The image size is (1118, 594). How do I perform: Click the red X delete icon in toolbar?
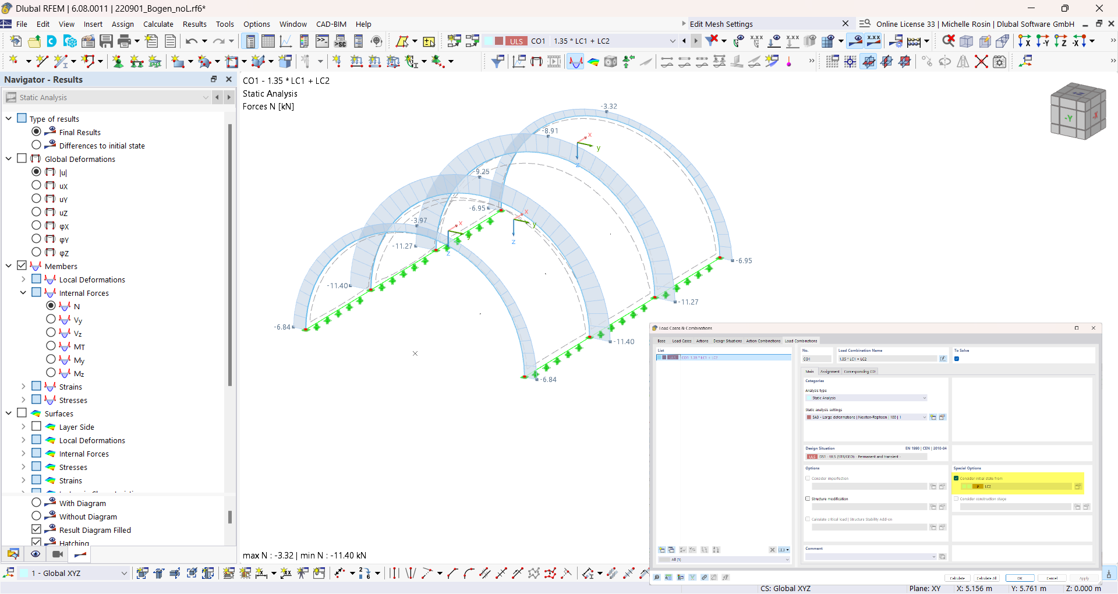(x=981, y=61)
